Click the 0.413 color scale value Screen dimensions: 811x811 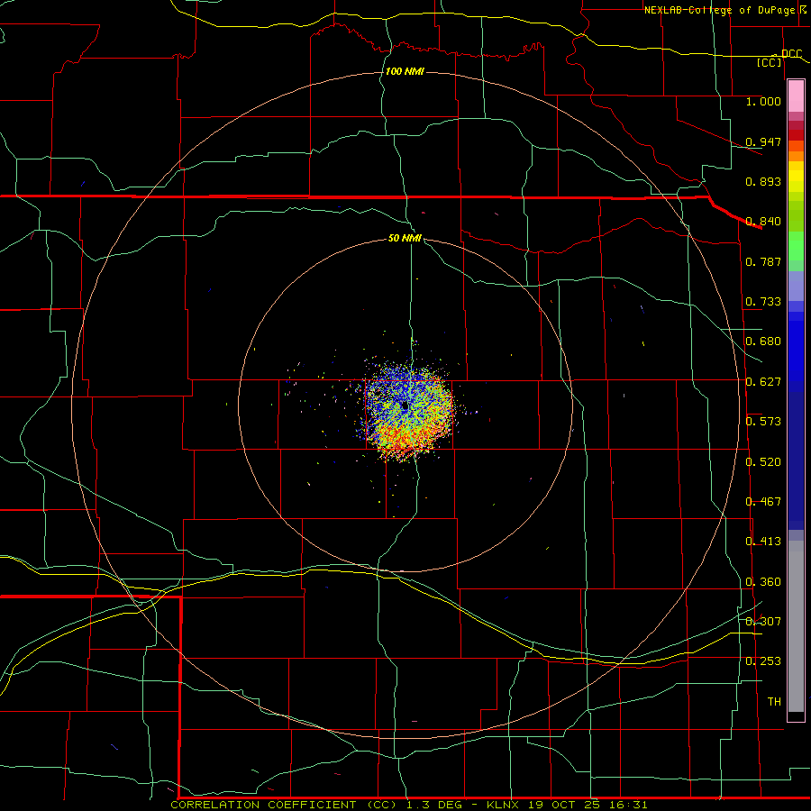coord(763,542)
